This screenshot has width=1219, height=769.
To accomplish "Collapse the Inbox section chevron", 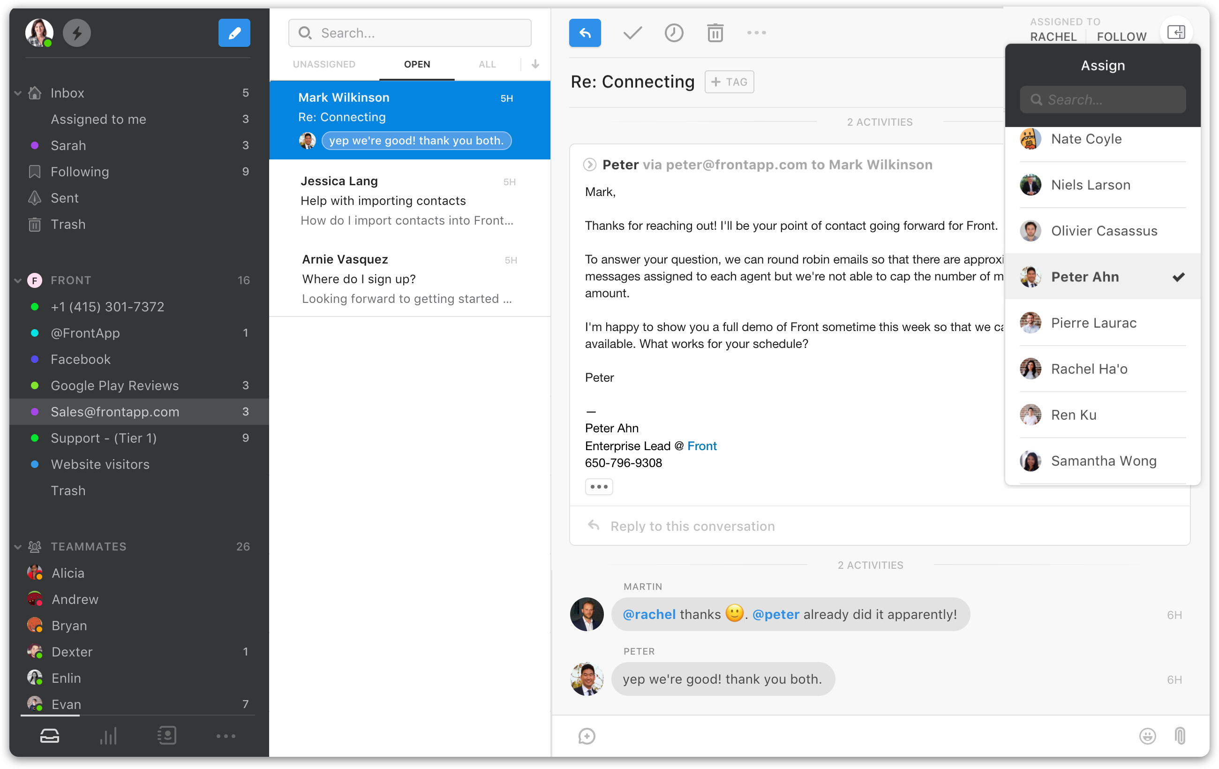I will pyautogui.click(x=18, y=93).
